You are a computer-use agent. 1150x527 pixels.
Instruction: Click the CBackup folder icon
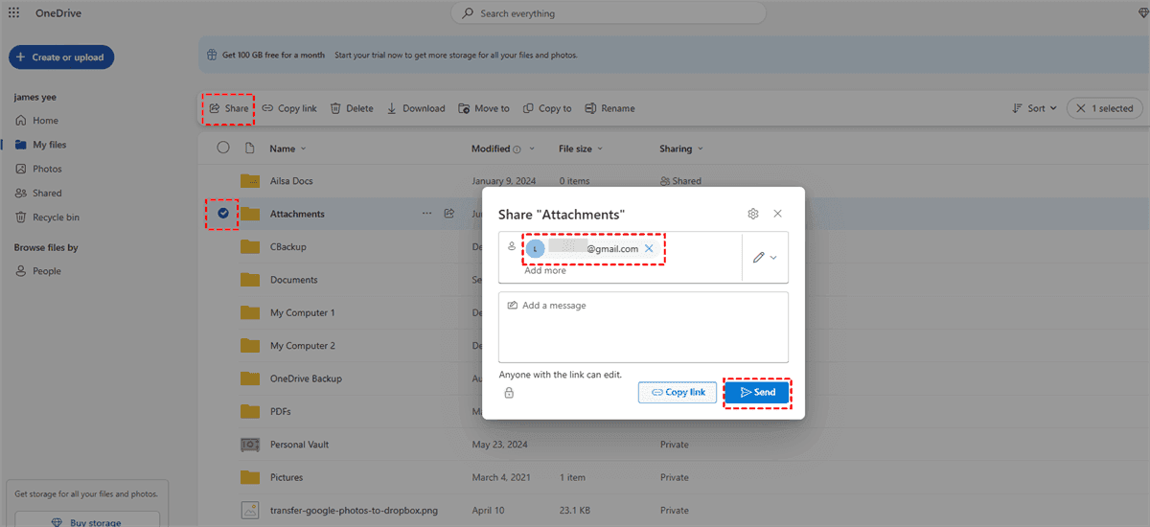tap(250, 246)
